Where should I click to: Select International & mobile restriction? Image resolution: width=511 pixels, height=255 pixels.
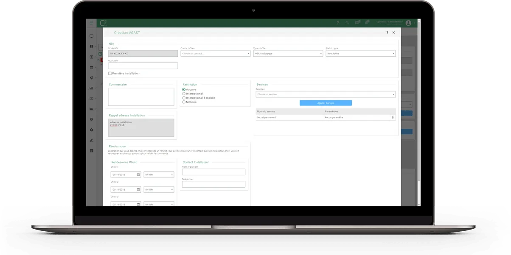pos(184,98)
